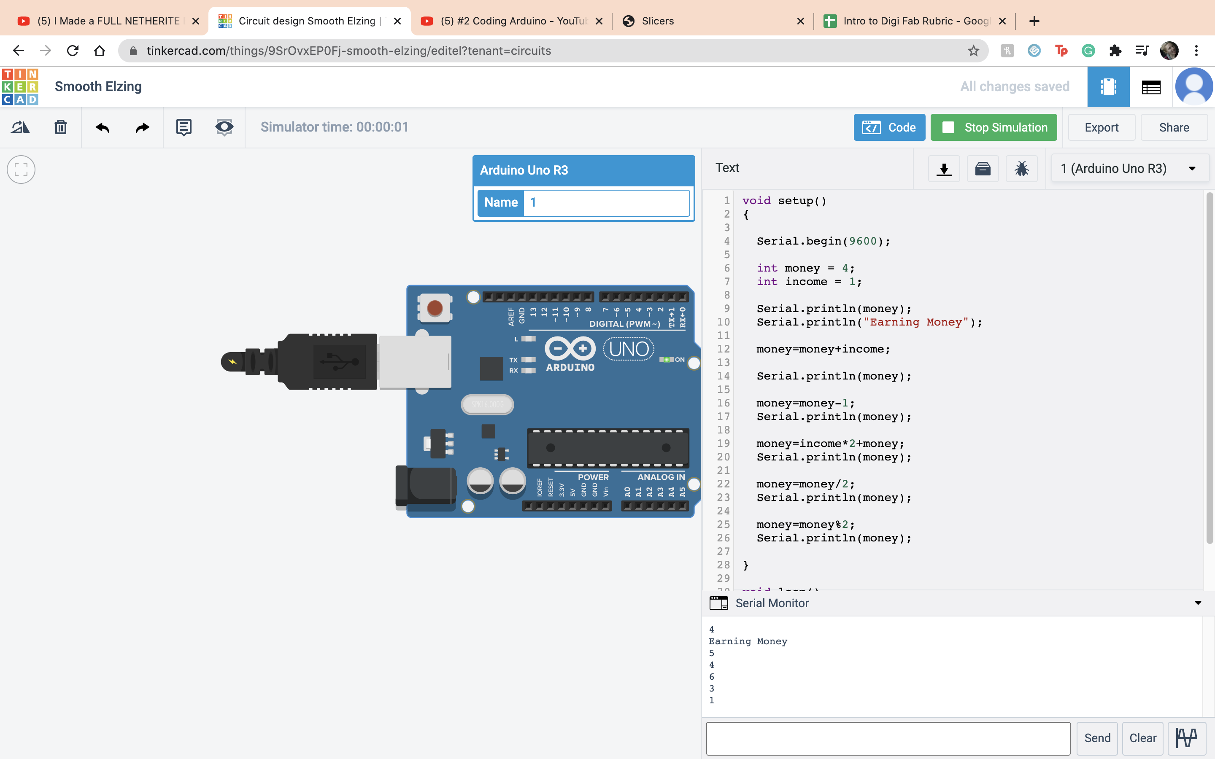Download the code file
The image size is (1215, 759).
944,169
